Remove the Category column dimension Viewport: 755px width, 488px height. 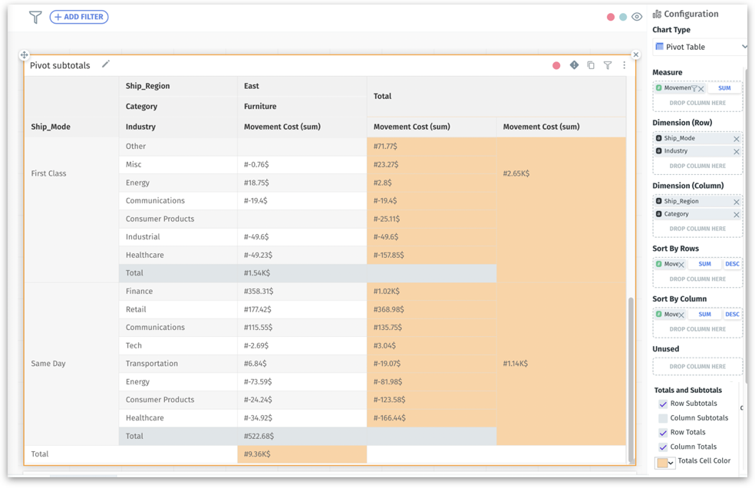click(736, 215)
